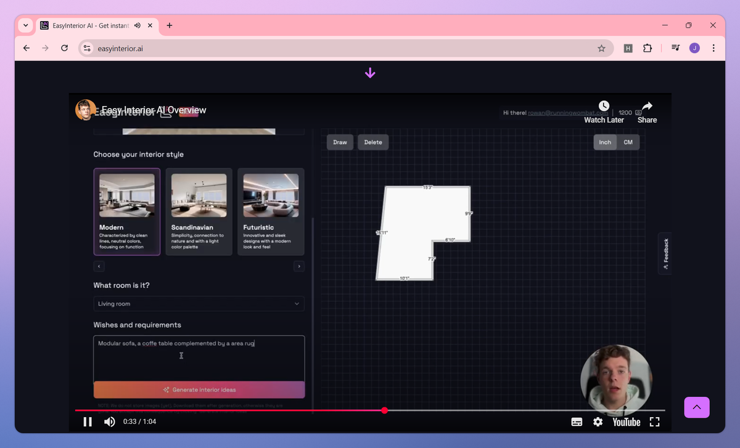
Task: Open the Extensions puzzle icon
Action: [x=647, y=48]
